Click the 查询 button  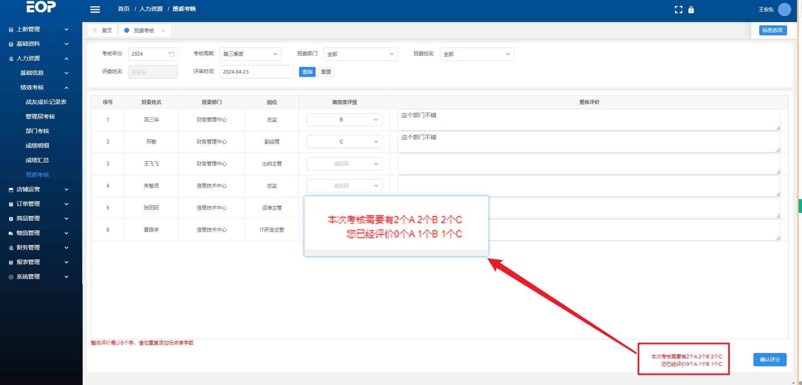pos(307,72)
